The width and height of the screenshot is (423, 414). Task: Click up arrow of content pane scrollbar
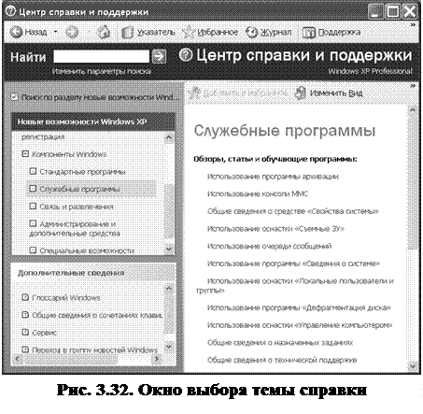click(413, 110)
